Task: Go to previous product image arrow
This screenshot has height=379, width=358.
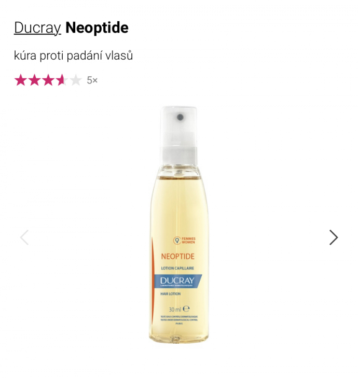Action: tap(24, 237)
